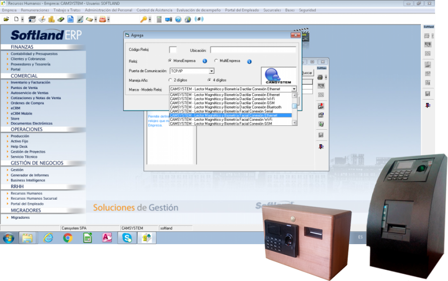The height and width of the screenshot is (281, 448).
Task: Click the printer icon in inner window toolbar
Action: point(320,77)
